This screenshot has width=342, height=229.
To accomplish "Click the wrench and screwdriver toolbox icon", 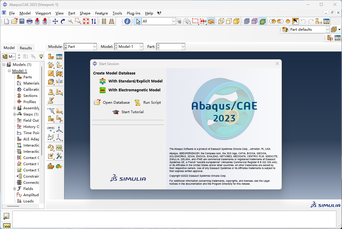I will [x=59, y=156].
